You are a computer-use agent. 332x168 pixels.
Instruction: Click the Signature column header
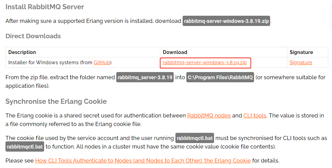point(301,52)
